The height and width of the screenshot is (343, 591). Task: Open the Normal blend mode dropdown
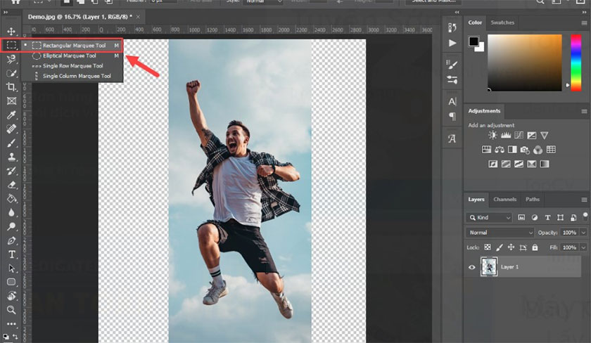pos(500,233)
